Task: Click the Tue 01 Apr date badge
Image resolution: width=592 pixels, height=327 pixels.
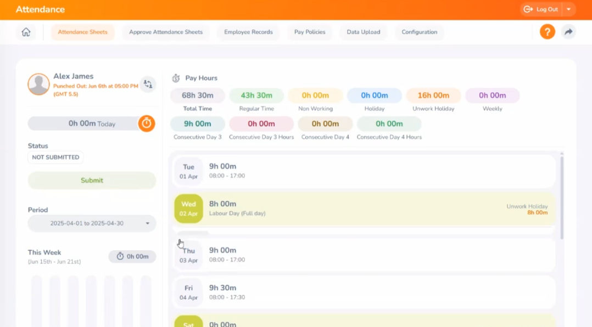Action: (188, 172)
